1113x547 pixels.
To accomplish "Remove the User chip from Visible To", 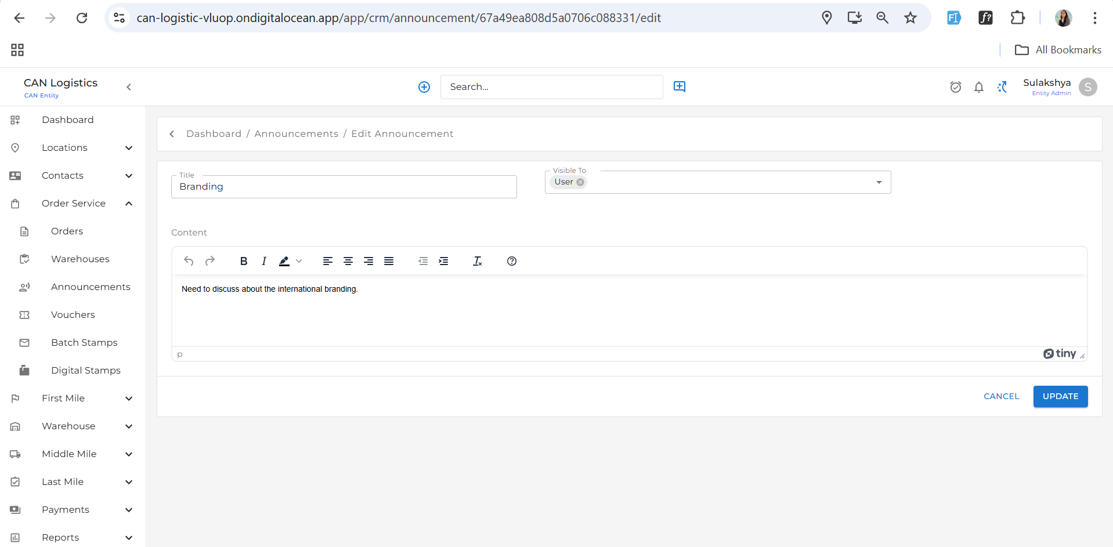I will (580, 182).
